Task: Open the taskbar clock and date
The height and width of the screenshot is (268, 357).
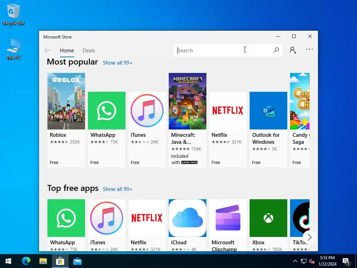Action: click(x=327, y=261)
